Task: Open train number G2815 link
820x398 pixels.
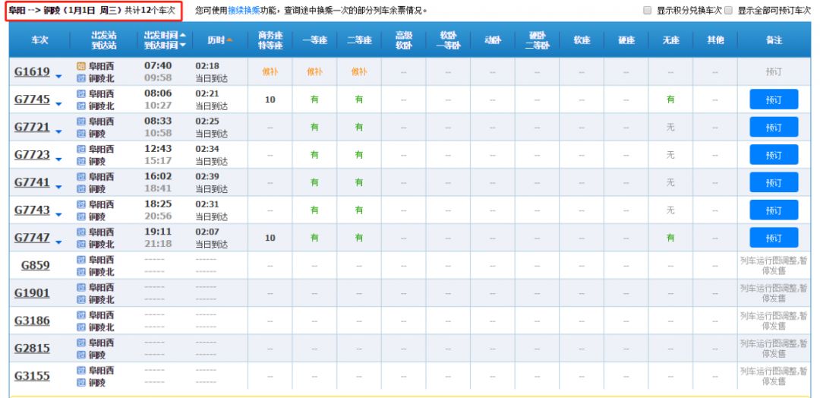Action: point(32,349)
